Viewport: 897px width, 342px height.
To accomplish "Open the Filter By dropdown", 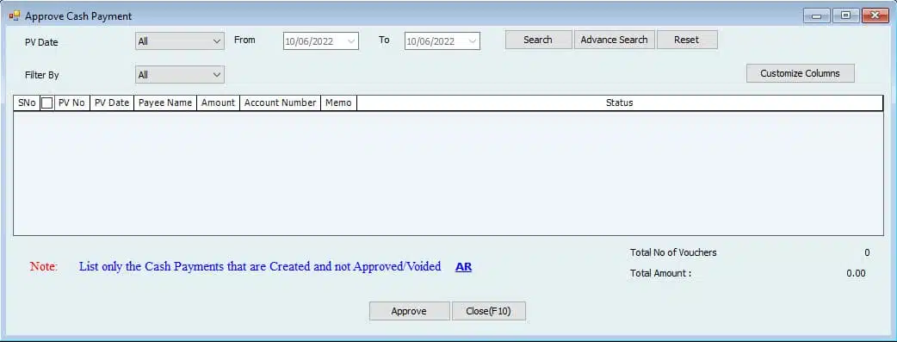I will coord(180,74).
